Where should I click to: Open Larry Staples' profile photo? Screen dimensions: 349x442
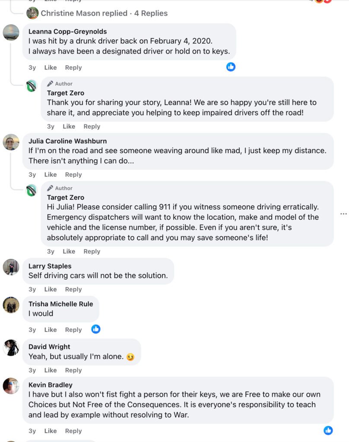[11, 267]
